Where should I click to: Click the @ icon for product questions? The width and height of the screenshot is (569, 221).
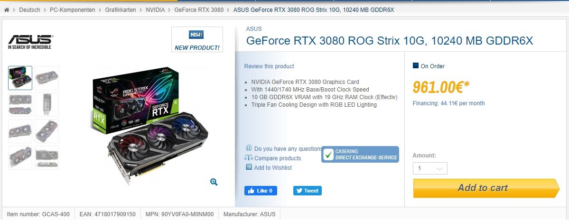point(249,148)
